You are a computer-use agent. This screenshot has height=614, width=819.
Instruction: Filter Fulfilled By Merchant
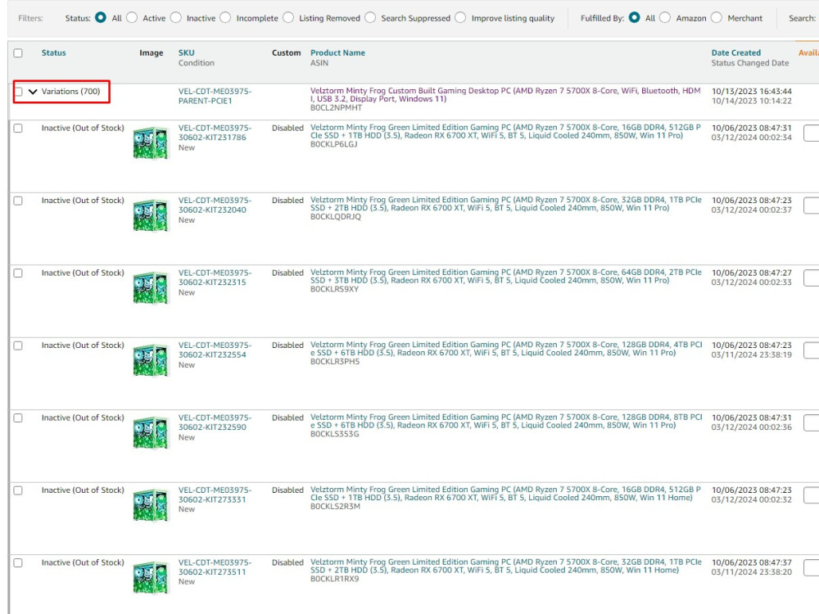click(717, 18)
